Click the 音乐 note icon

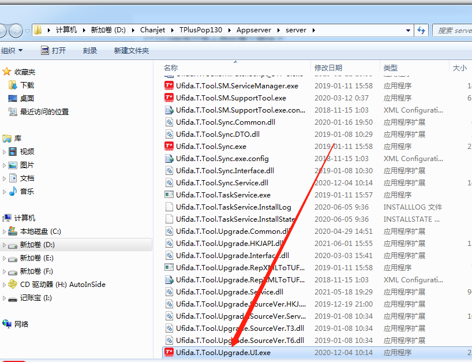point(13,191)
